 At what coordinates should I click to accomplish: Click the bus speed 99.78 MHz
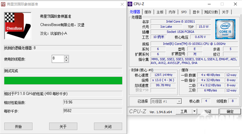coord(163,85)
